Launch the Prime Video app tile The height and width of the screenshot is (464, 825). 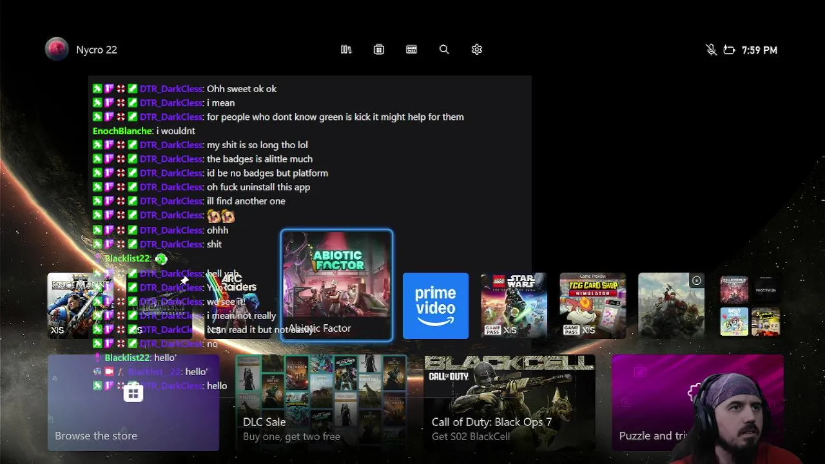436,305
